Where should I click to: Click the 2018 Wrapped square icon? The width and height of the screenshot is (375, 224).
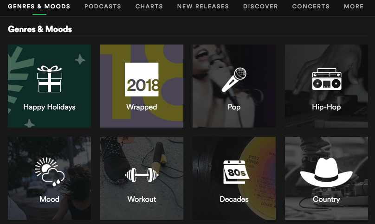142,79
